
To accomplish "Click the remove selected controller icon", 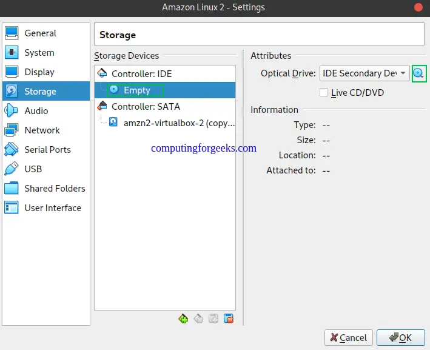I will click(x=198, y=318).
